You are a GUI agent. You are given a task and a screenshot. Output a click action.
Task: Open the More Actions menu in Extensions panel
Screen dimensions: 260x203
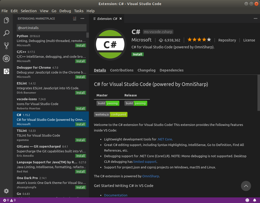[82, 19]
